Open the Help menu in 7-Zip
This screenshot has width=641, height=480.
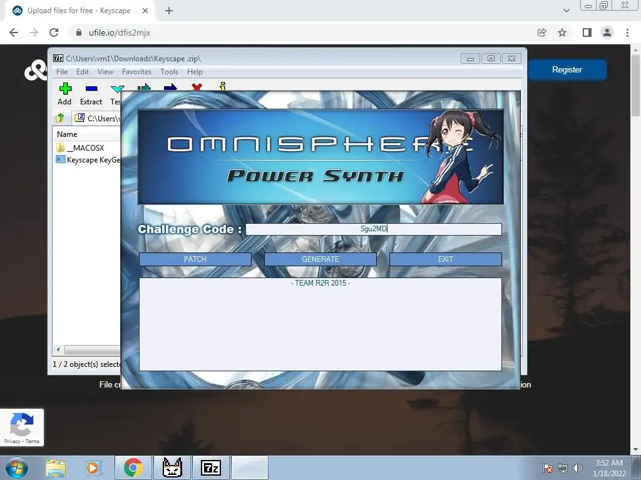click(x=195, y=72)
